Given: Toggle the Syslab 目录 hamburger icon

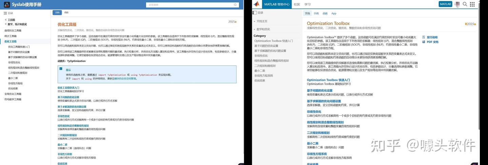Looking at the screenshot, I should [5, 13].
